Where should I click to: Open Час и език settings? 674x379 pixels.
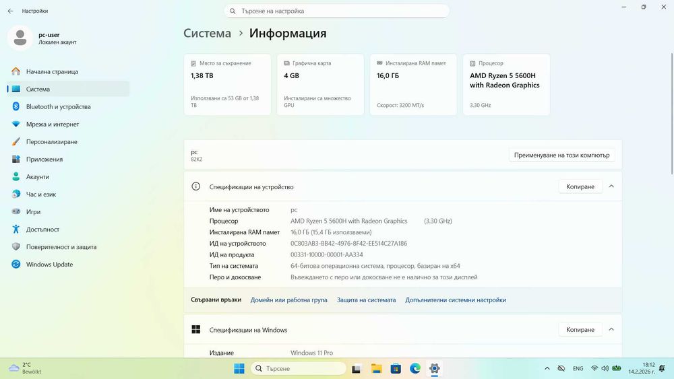(x=68, y=195)
